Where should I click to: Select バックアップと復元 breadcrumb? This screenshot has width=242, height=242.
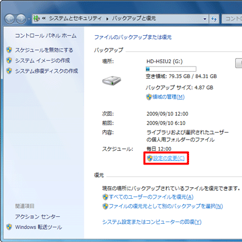point(134,18)
